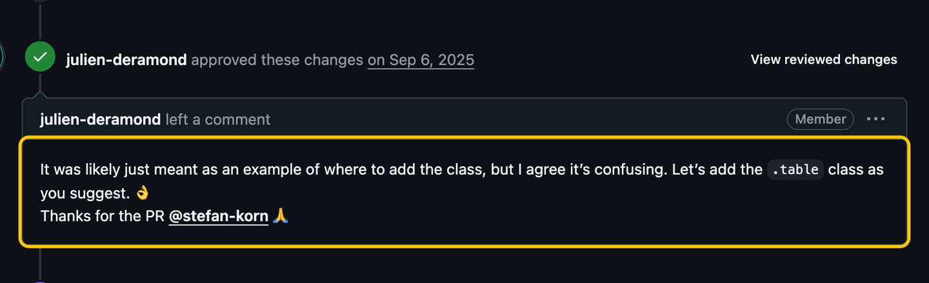Open the Sep 6, 2025 timestamp link
Screen dimensions: 929x283
pos(421,60)
